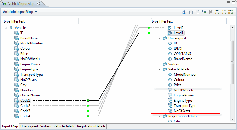Click the green connector dot of Code4
The image size is (237, 130).
tap(88, 116)
